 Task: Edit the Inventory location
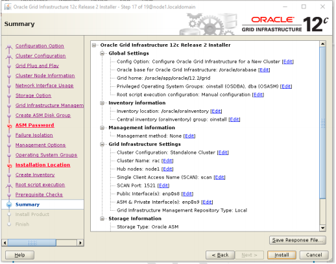coord(216,111)
